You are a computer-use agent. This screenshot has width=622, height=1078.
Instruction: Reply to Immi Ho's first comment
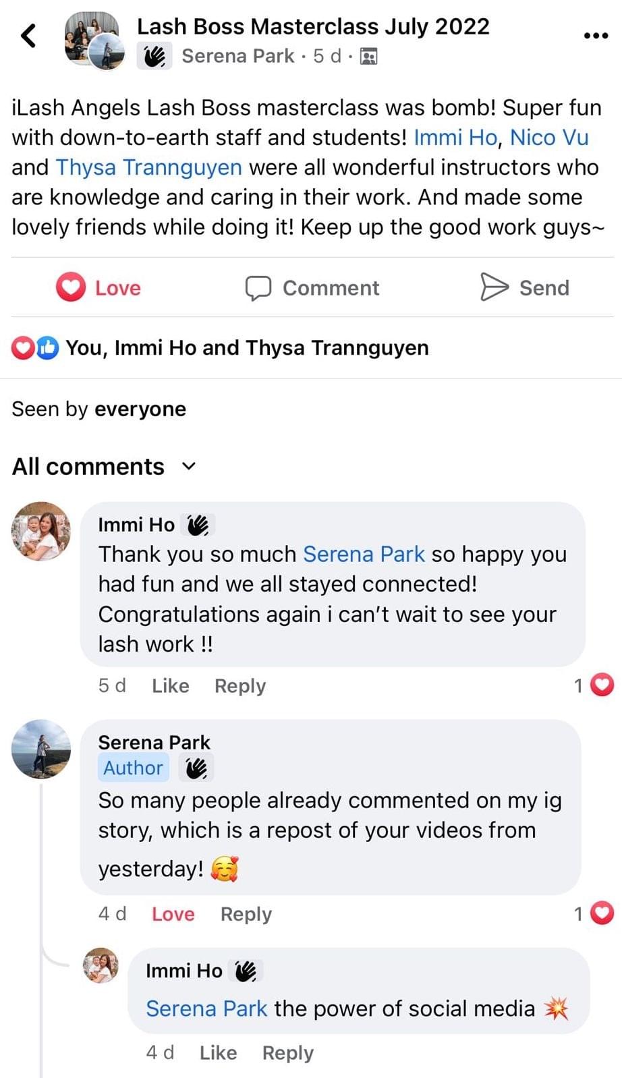point(240,685)
